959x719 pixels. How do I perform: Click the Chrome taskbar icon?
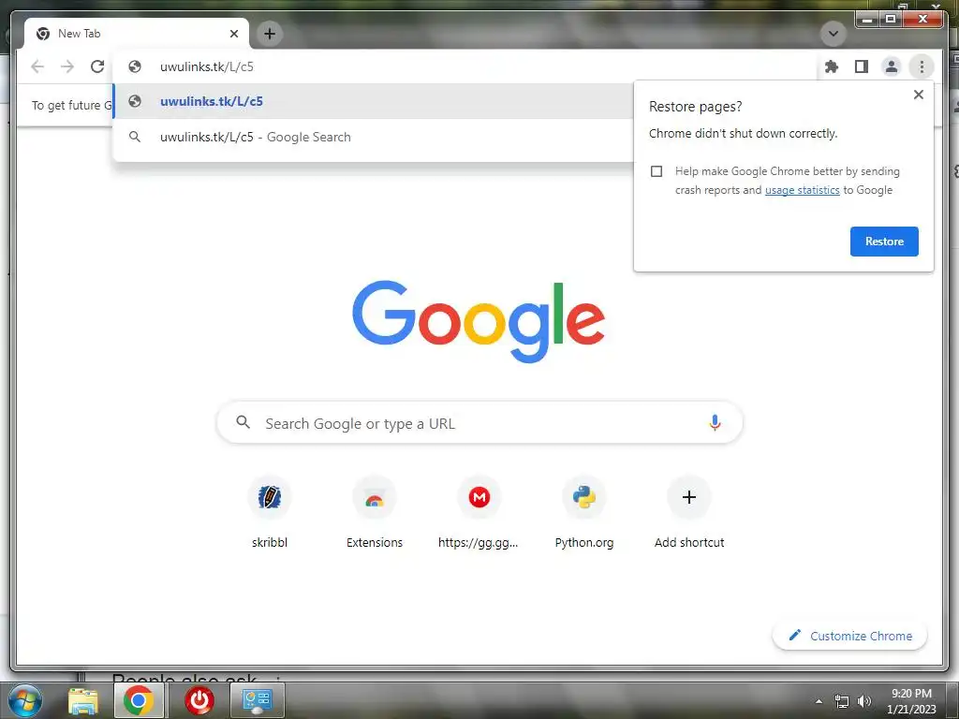pyautogui.click(x=139, y=700)
